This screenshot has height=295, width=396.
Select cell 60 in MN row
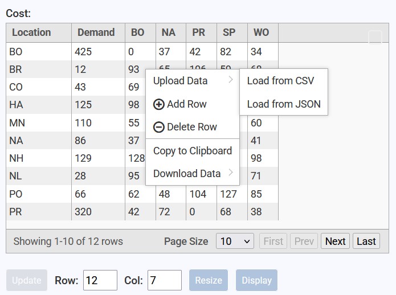(x=263, y=123)
